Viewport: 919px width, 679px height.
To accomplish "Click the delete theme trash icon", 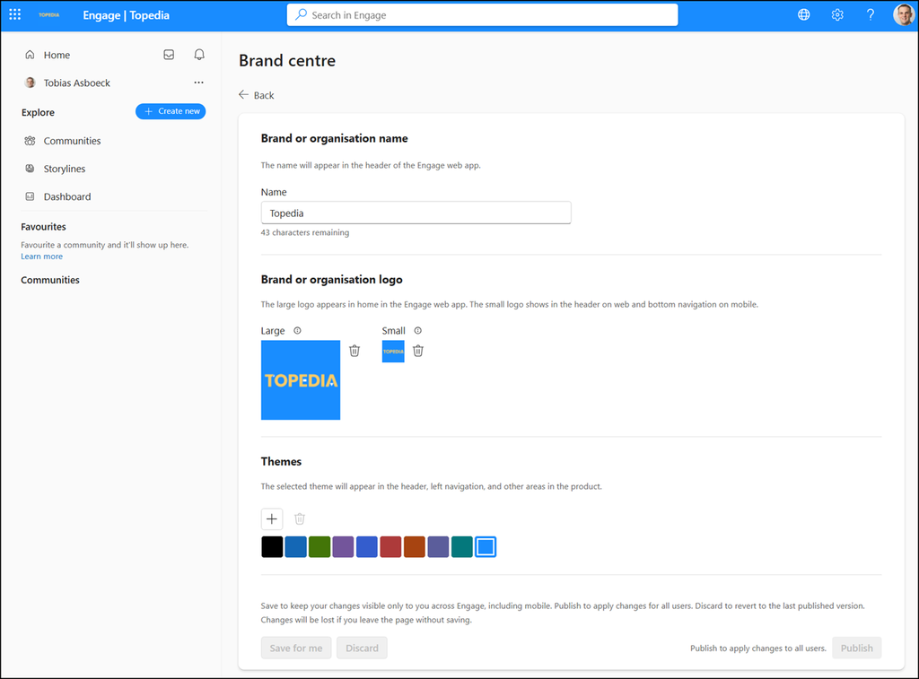I will (x=300, y=518).
